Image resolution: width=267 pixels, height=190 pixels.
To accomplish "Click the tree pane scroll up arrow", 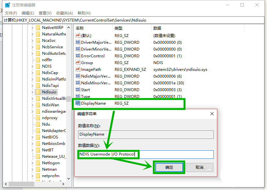I will coord(69,27).
